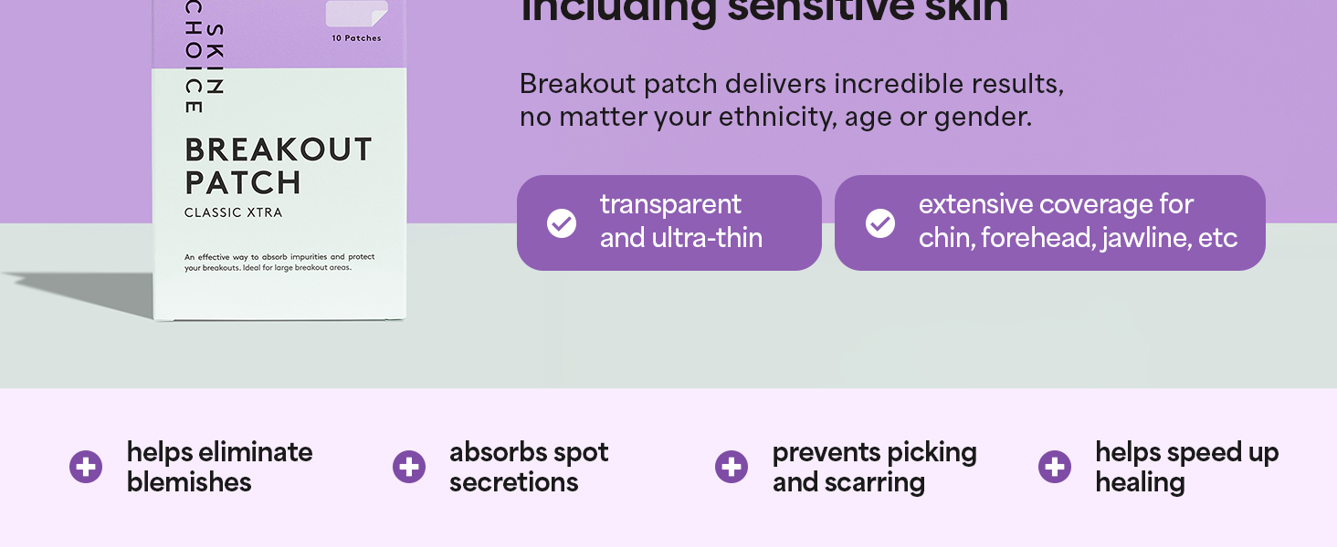The height and width of the screenshot is (547, 1337).
Task: Click the checkmark beside 'extensive coverage'
Action: click(880, 223)
